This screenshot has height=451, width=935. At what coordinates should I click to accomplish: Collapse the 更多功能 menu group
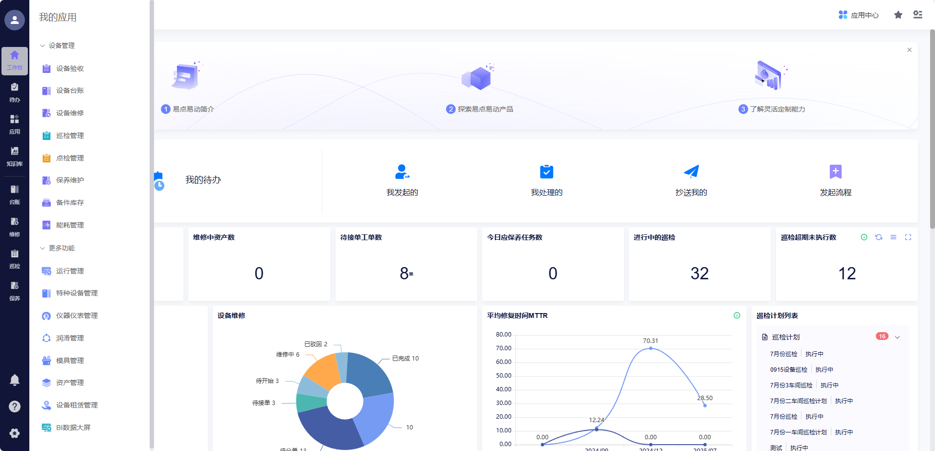tap(43, 248)
